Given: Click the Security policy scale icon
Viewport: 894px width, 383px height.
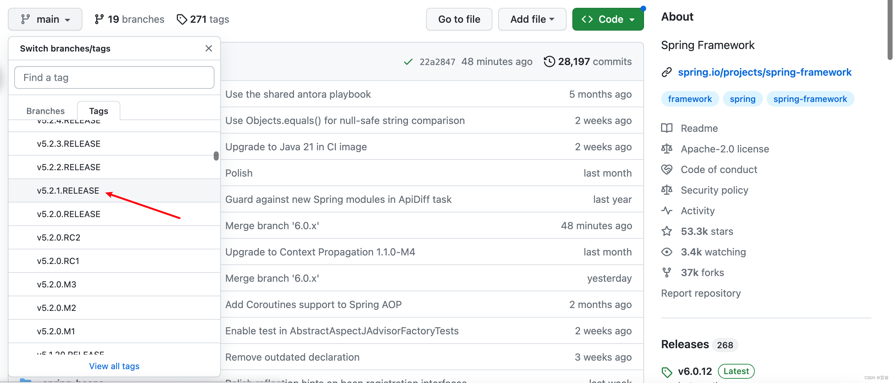Looking at the screenshot, I should coord(667,190).
